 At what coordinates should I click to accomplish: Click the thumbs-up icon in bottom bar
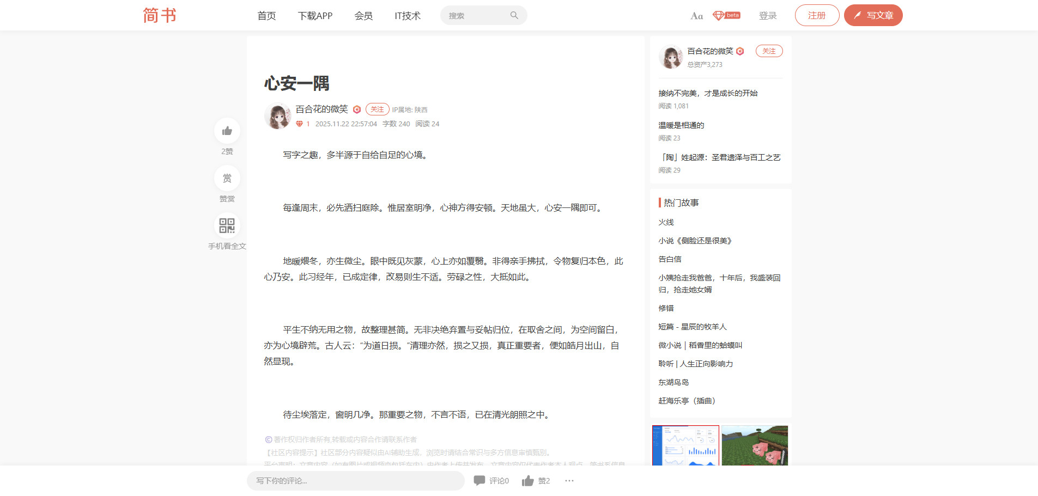point(527,481)
